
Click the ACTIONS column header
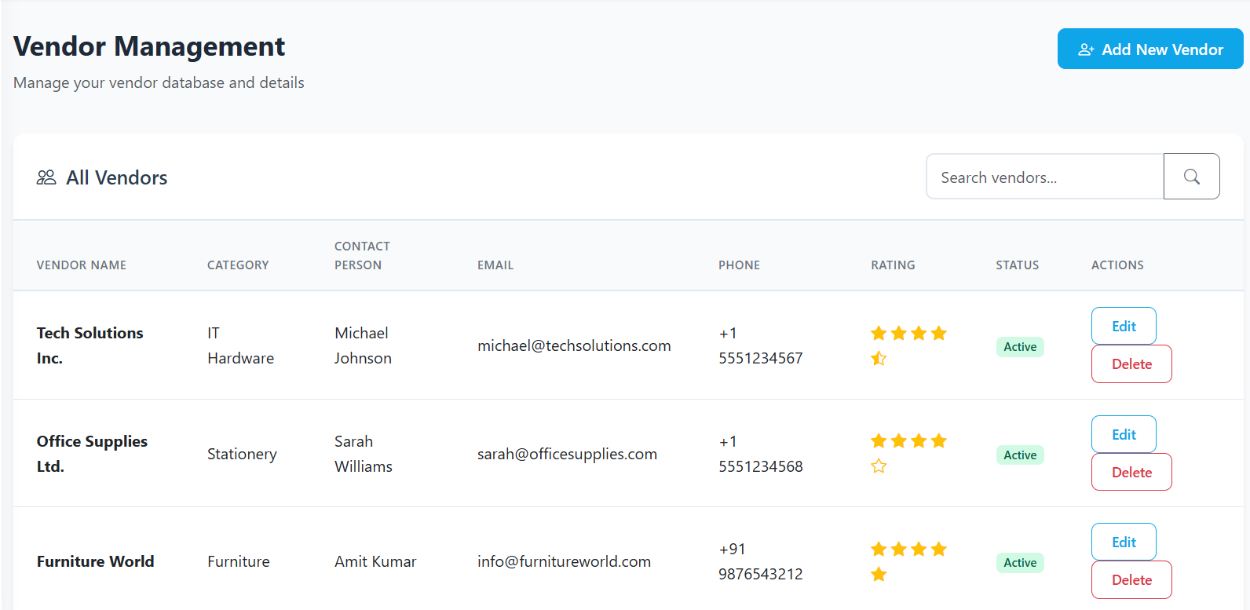(1117, 265)
